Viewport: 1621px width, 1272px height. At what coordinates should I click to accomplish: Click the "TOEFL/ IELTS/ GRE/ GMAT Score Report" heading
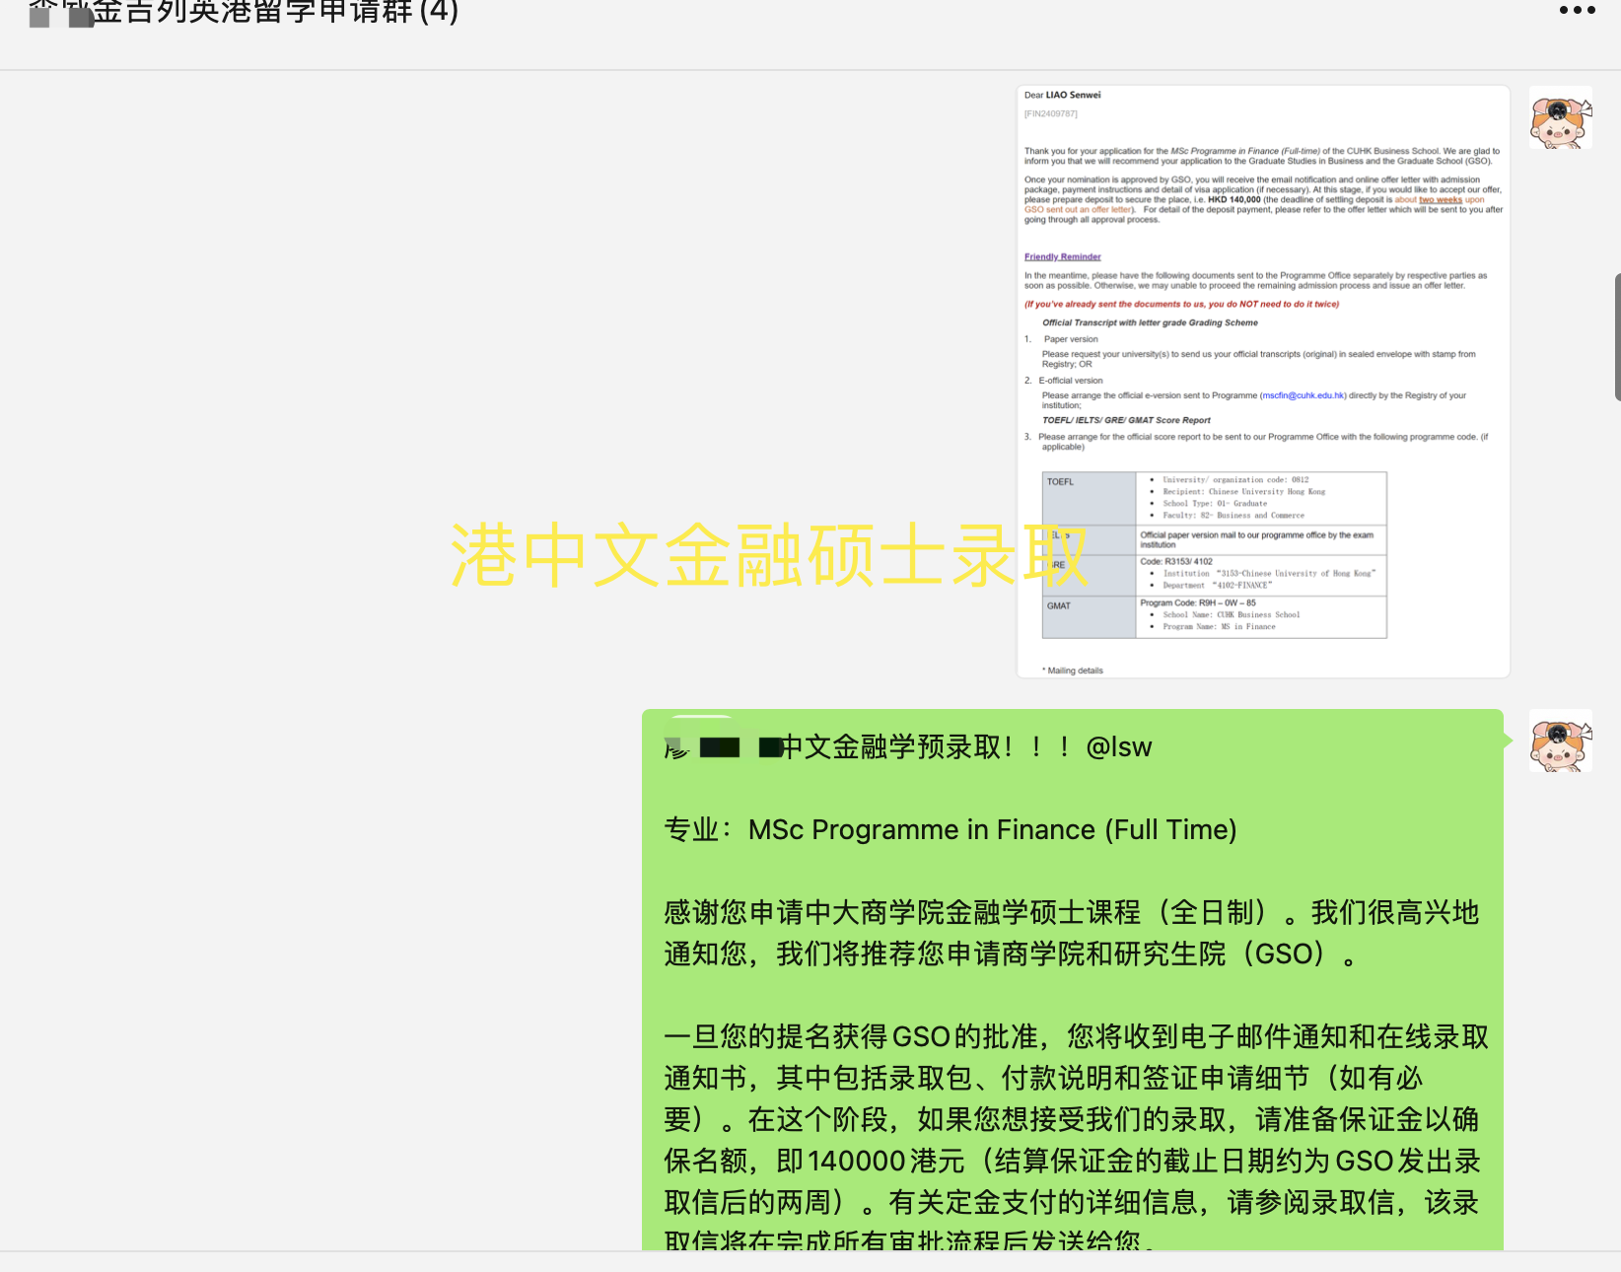click(x=1126, y=420)
